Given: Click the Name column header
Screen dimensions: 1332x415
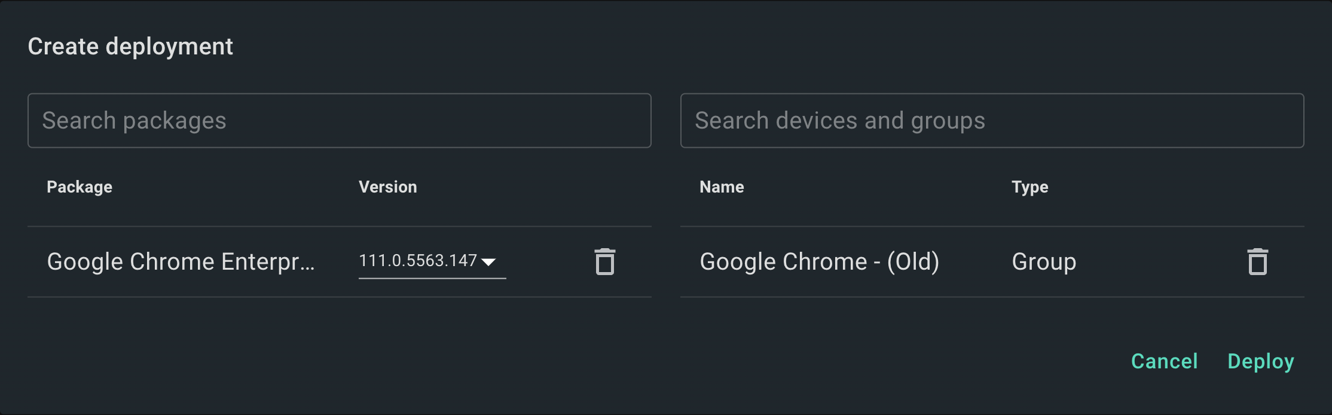Looking at the screenshot, I should (722, 187).
